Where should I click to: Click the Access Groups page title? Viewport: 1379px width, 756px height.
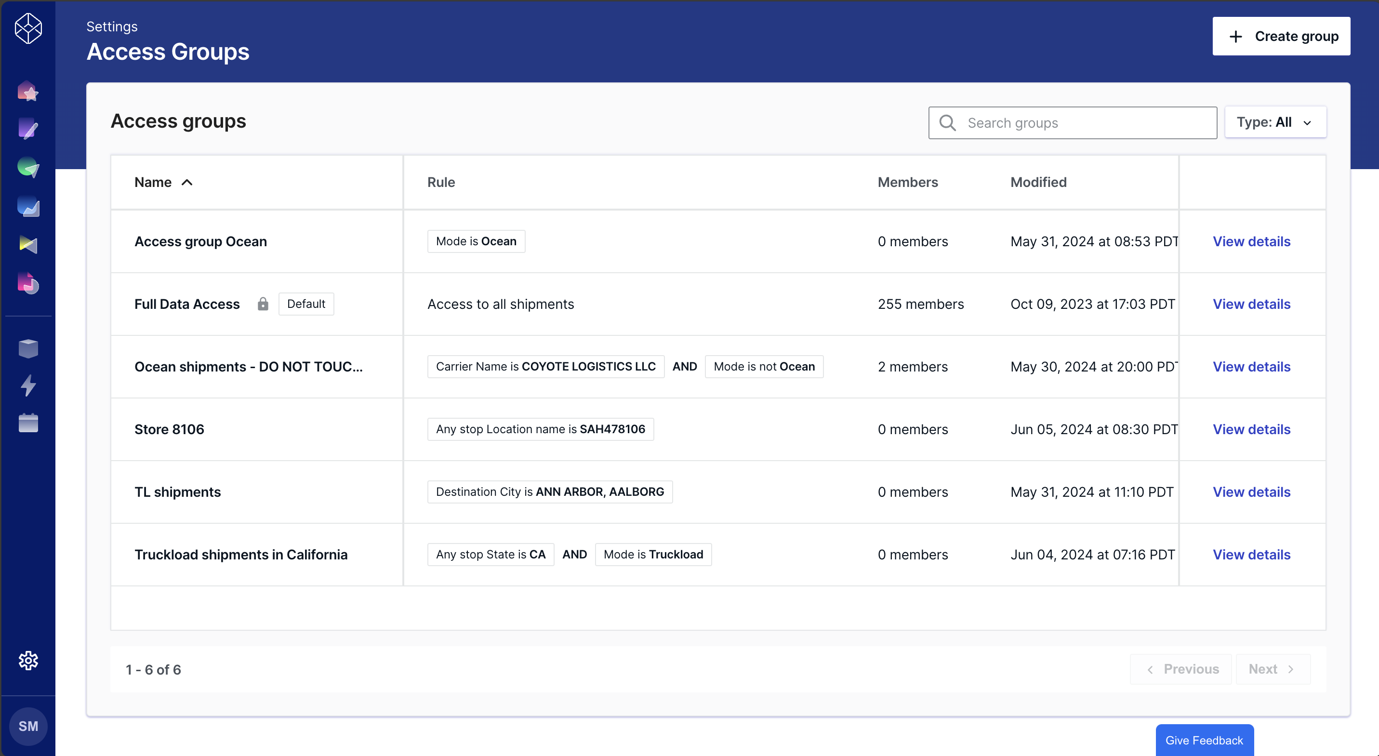point(168,52)
